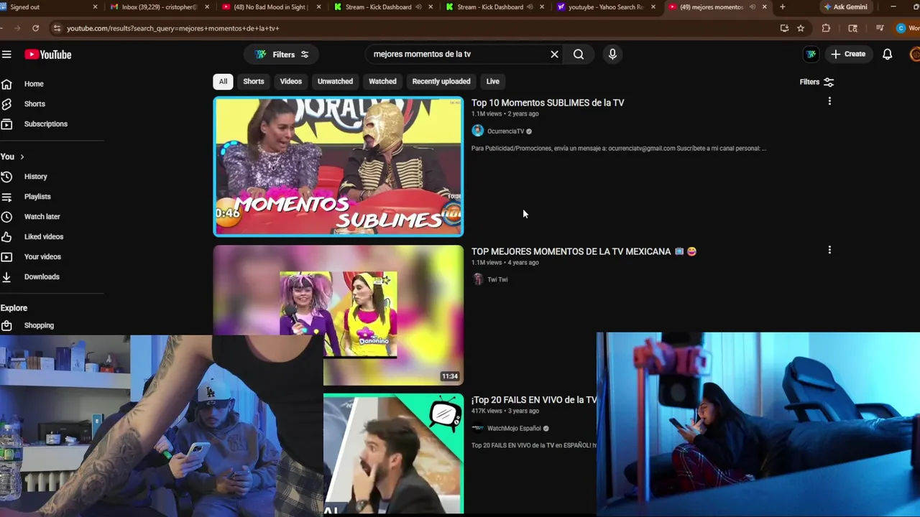Open more options for TV MEXICANA video
The width and height of the screenshot is (920, 517).
point(829,251)
